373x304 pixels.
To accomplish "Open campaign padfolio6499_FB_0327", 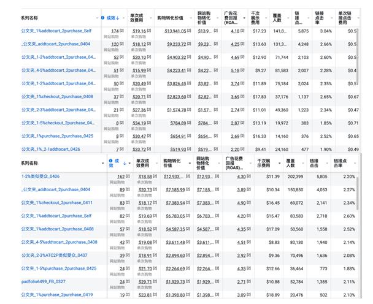I will 44,282.
